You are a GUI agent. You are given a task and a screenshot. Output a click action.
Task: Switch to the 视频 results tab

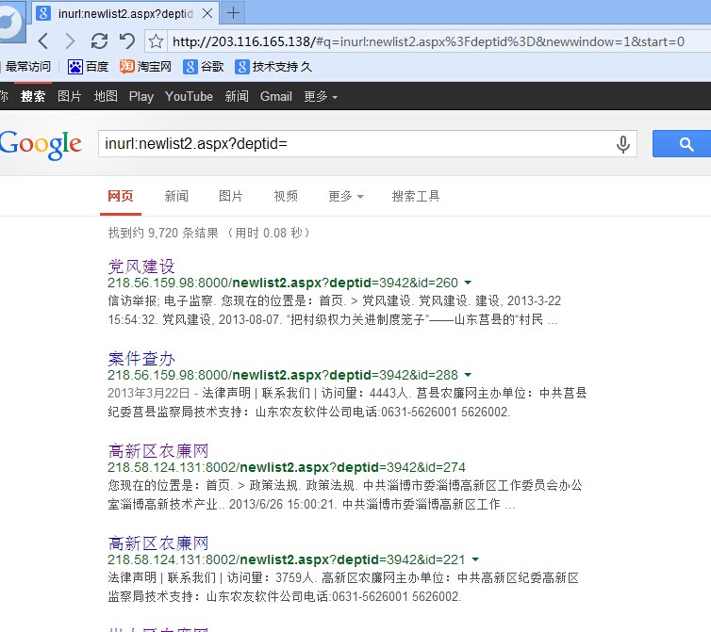point(286,196)
